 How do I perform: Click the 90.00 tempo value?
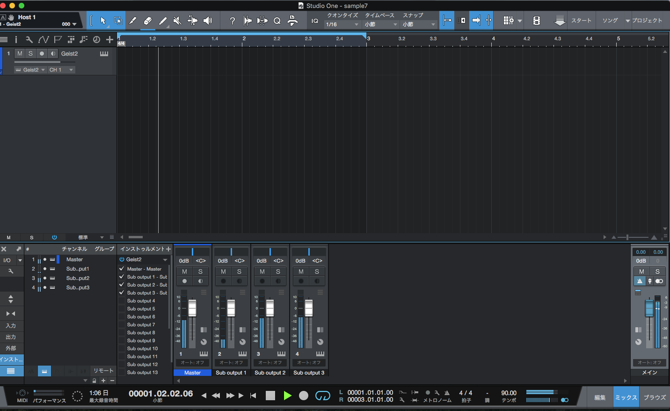point(509,393)
